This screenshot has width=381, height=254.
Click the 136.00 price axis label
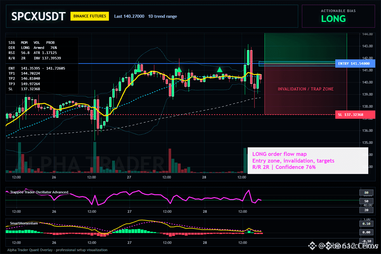367,130
